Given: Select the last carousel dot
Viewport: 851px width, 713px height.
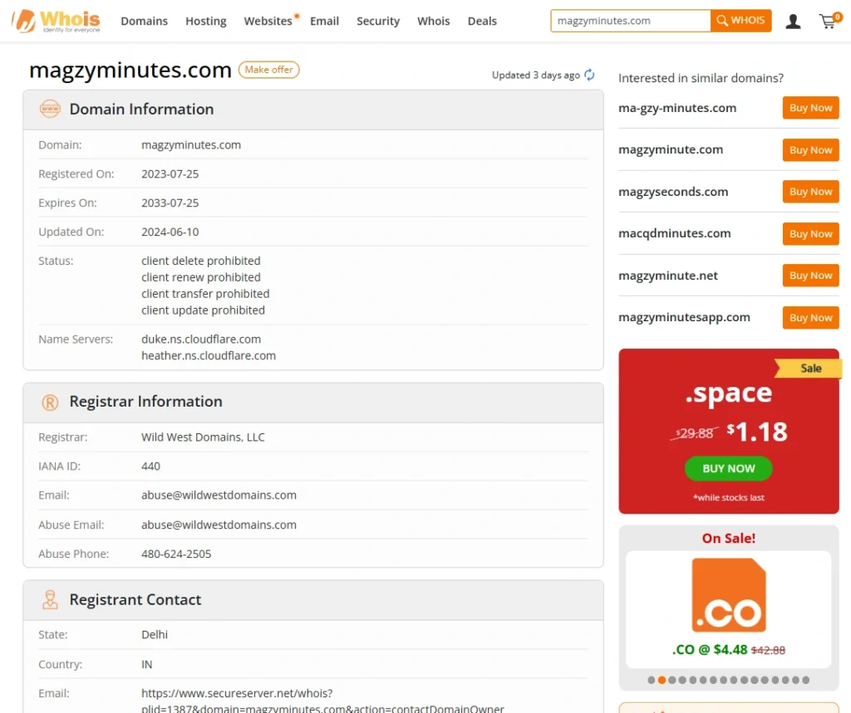Looking at the screenshot, I should click(806, 680).
